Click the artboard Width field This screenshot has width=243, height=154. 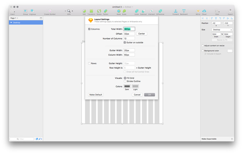coord(216,34)
